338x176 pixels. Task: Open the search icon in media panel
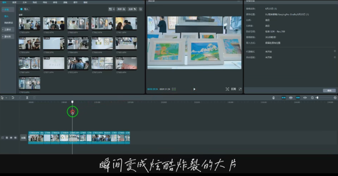(141, 9)
